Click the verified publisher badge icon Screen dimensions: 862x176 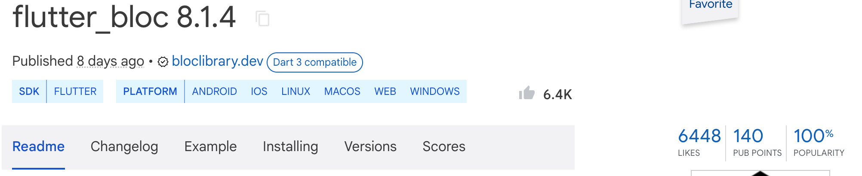[x=163, y=62]
